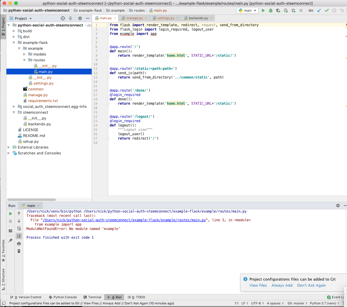Toggle Project sidebar tool window button
The height and width of the screenshot is (307, 347).
pos(3,26)
